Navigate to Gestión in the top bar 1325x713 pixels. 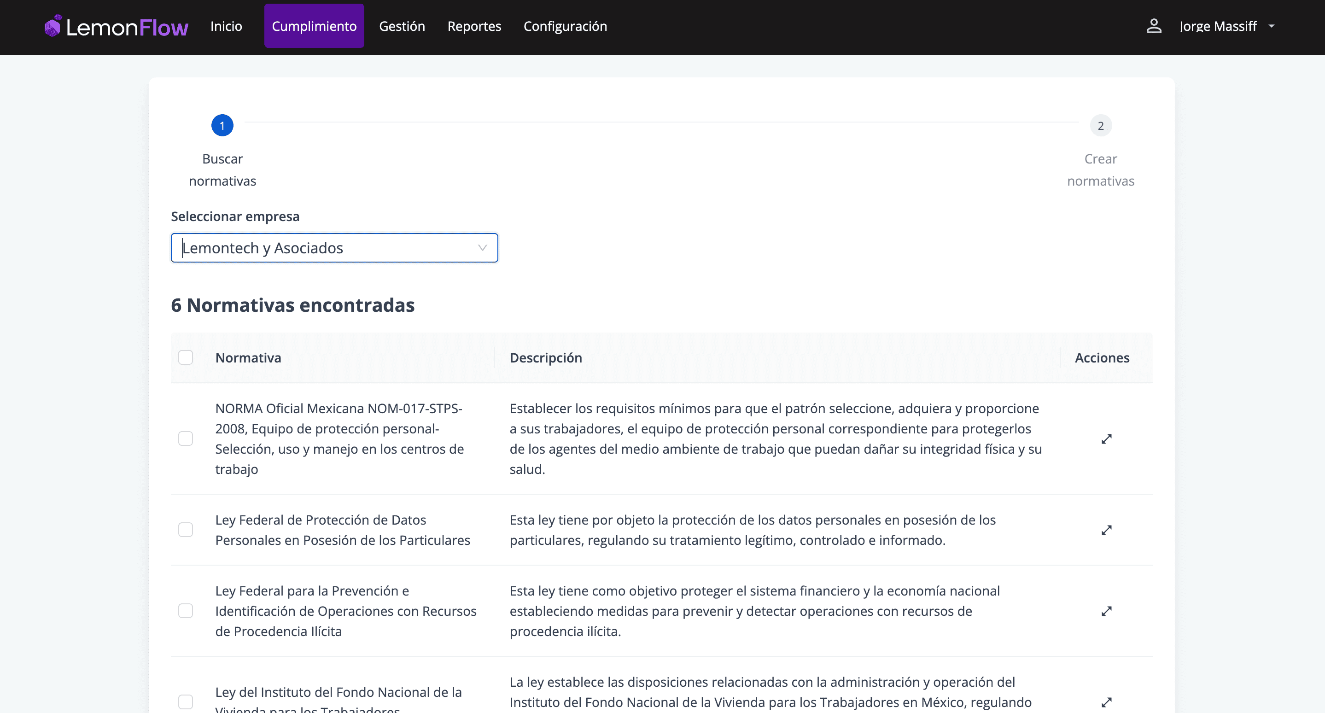(x=402, y=26)
